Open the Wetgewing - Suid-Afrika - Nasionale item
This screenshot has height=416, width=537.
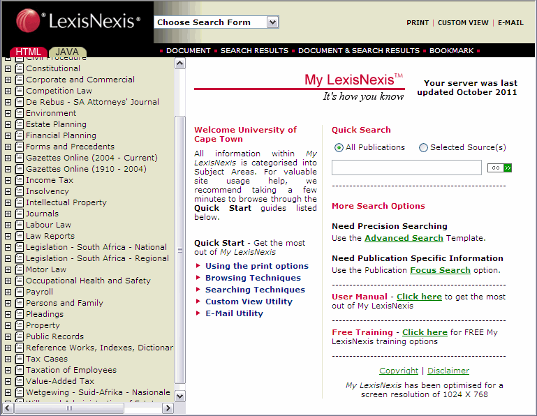pos(98,392)
